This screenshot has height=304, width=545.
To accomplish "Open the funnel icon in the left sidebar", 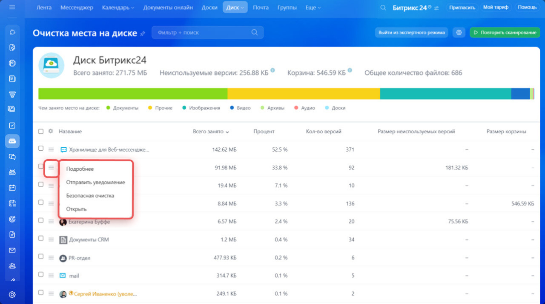I will (x=12, y=94).
